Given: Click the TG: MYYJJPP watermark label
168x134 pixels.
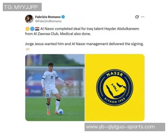Looking at the screenshot, I should (x=22, y=7).
